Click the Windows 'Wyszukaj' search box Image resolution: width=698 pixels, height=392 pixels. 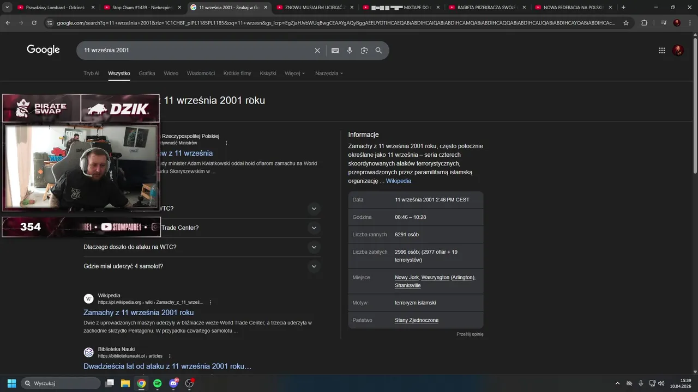coord(61,383)
